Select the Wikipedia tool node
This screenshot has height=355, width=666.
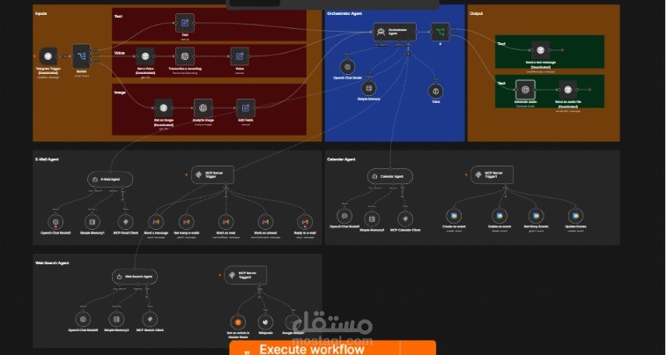[x=265, y=322]
